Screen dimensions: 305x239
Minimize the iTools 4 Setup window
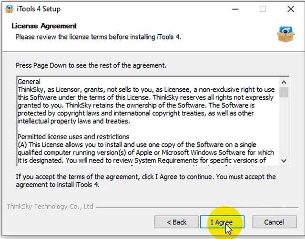tap(235, 9)
